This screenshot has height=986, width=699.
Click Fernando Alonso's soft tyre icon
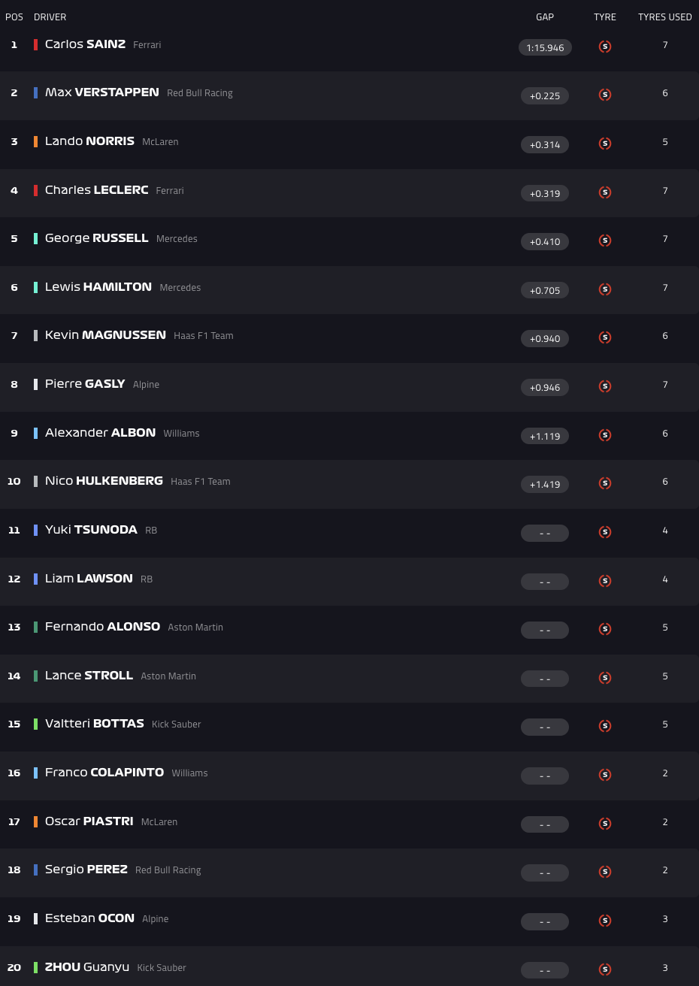(x=605, y=629)
